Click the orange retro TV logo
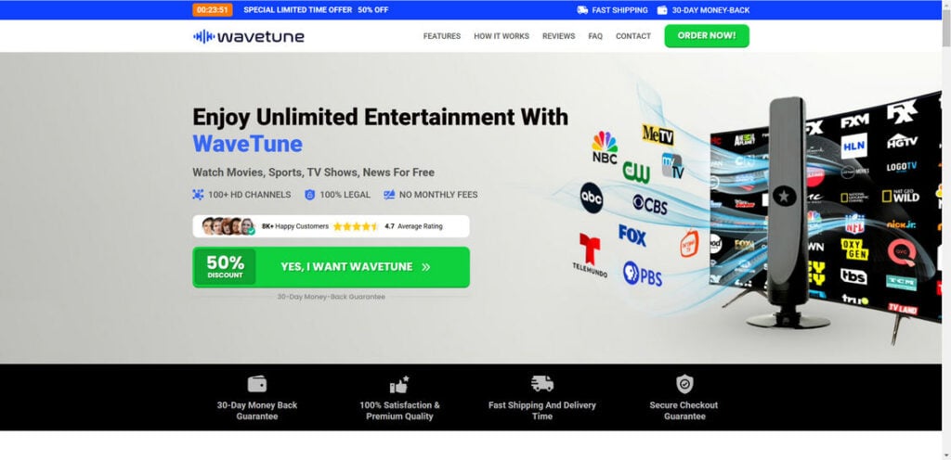 tap(689, 244)
